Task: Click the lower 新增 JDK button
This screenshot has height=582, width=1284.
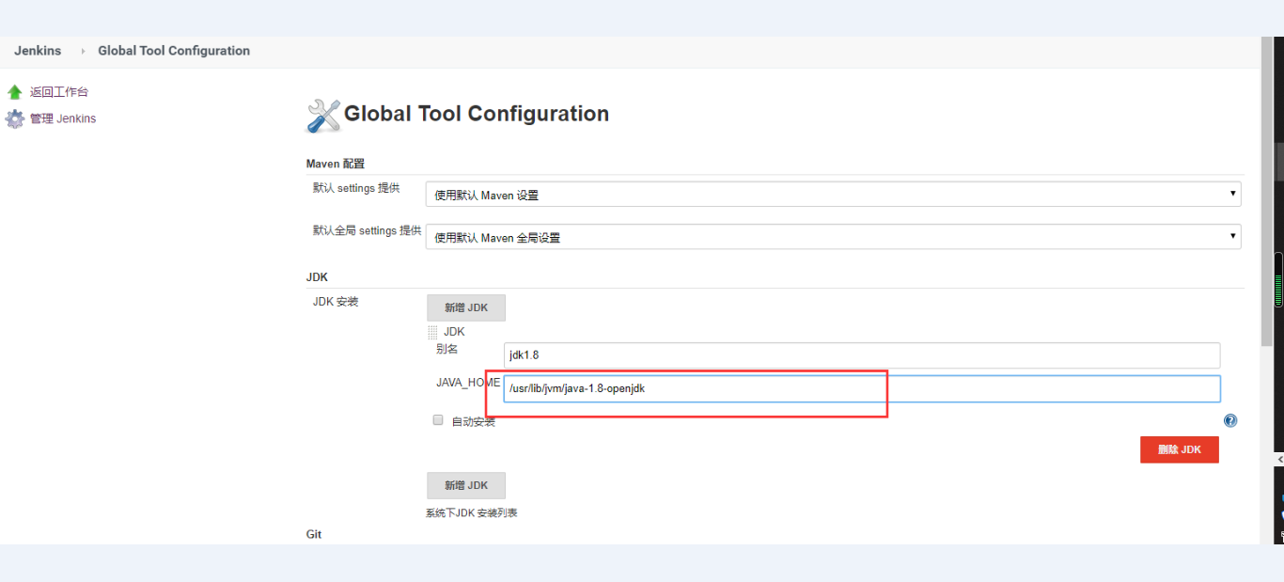Action: [466, 485]
